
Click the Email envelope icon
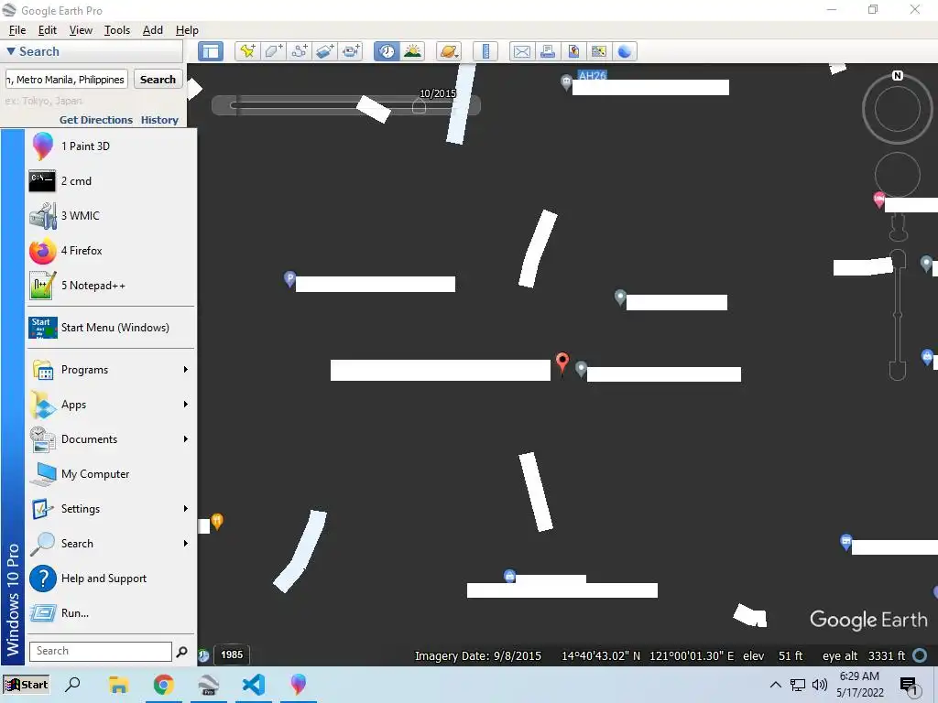point(521,51)
